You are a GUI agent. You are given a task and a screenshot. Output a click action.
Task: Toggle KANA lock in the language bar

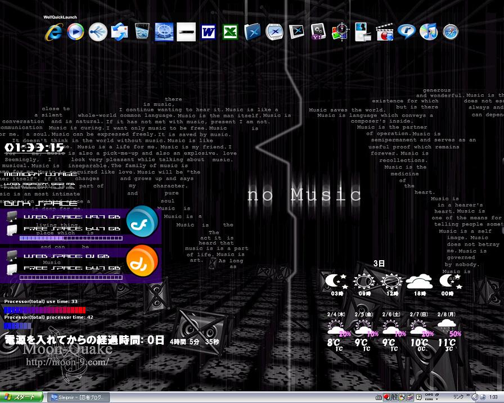coord(429,399)
